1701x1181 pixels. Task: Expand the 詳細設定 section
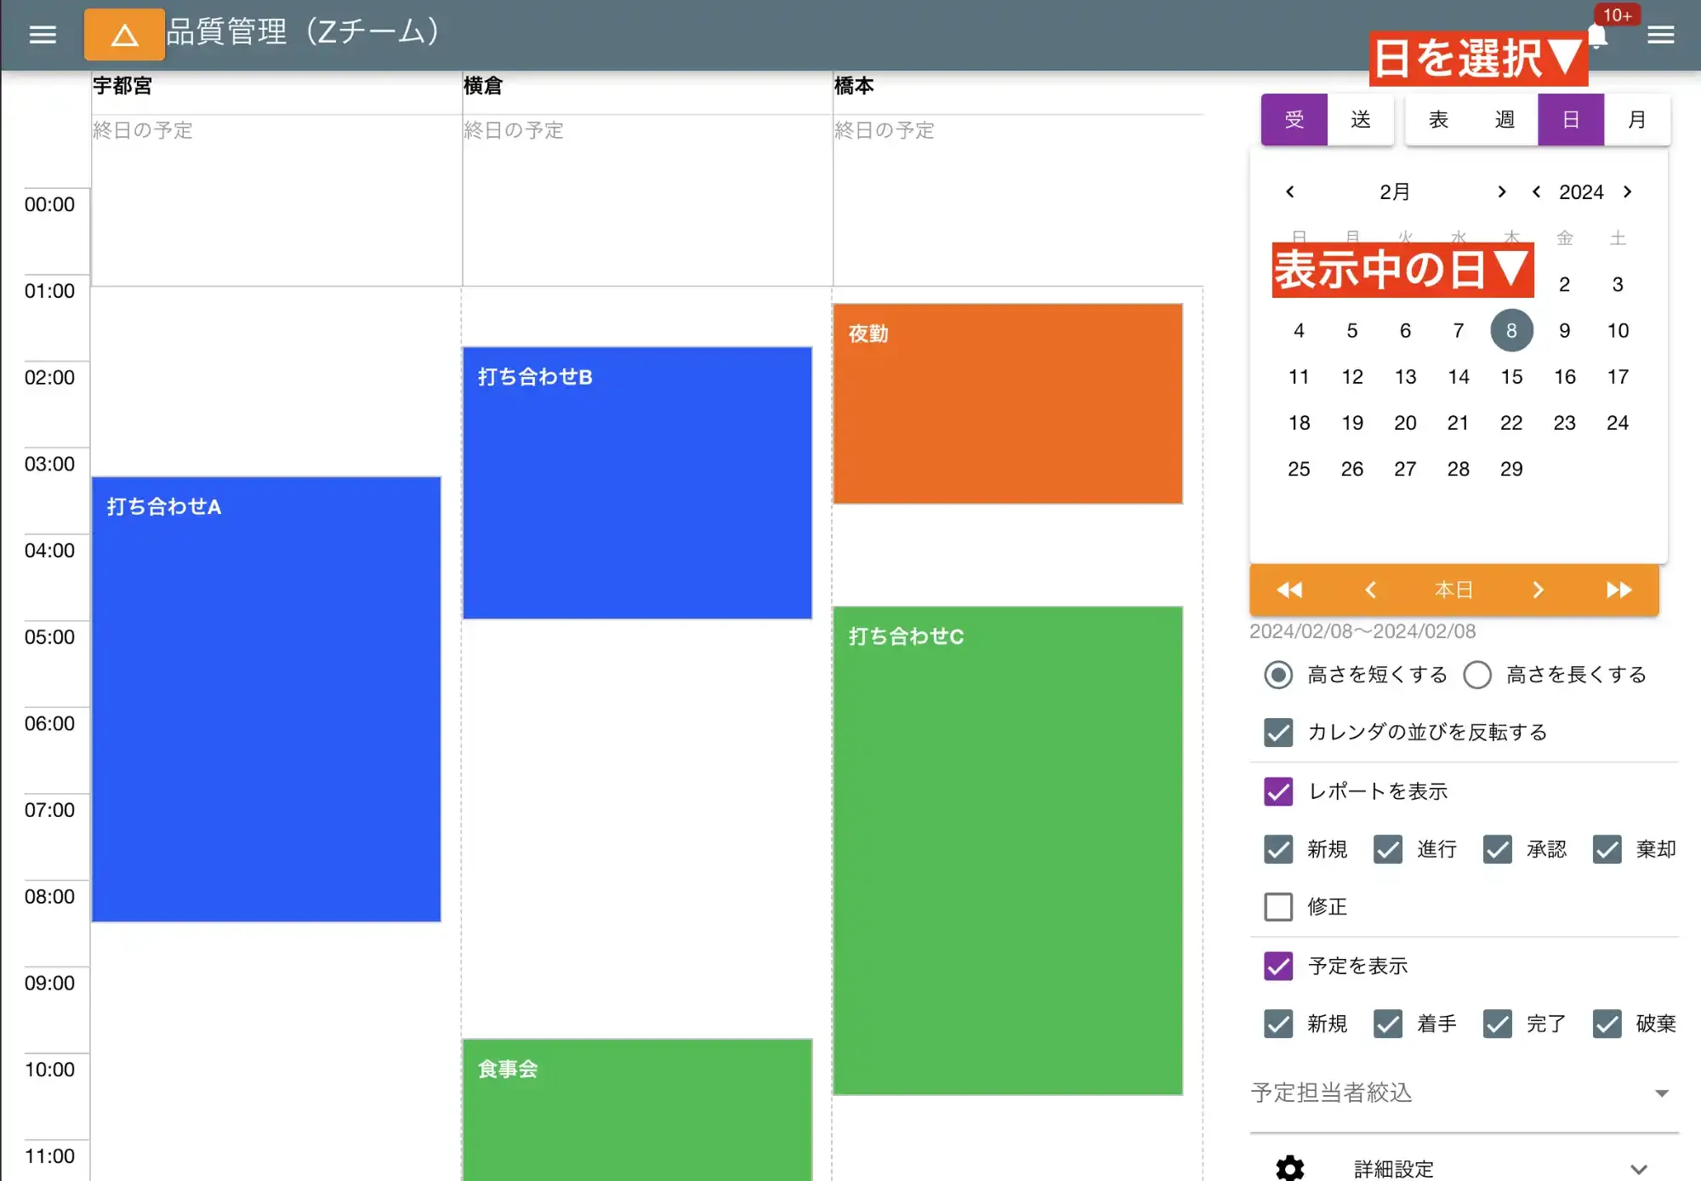[x=1638, y=1167]
